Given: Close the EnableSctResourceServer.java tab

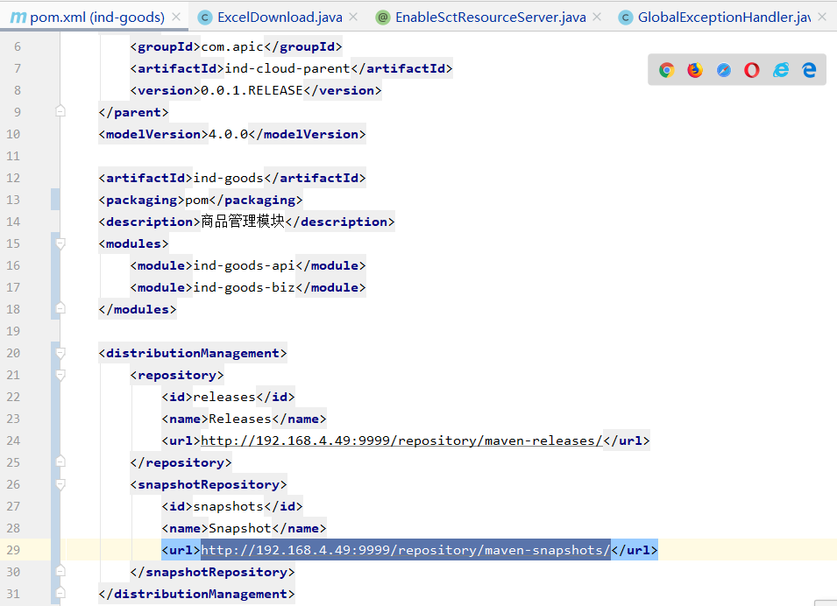Looking at the screenshot, I should pos(598,17).
